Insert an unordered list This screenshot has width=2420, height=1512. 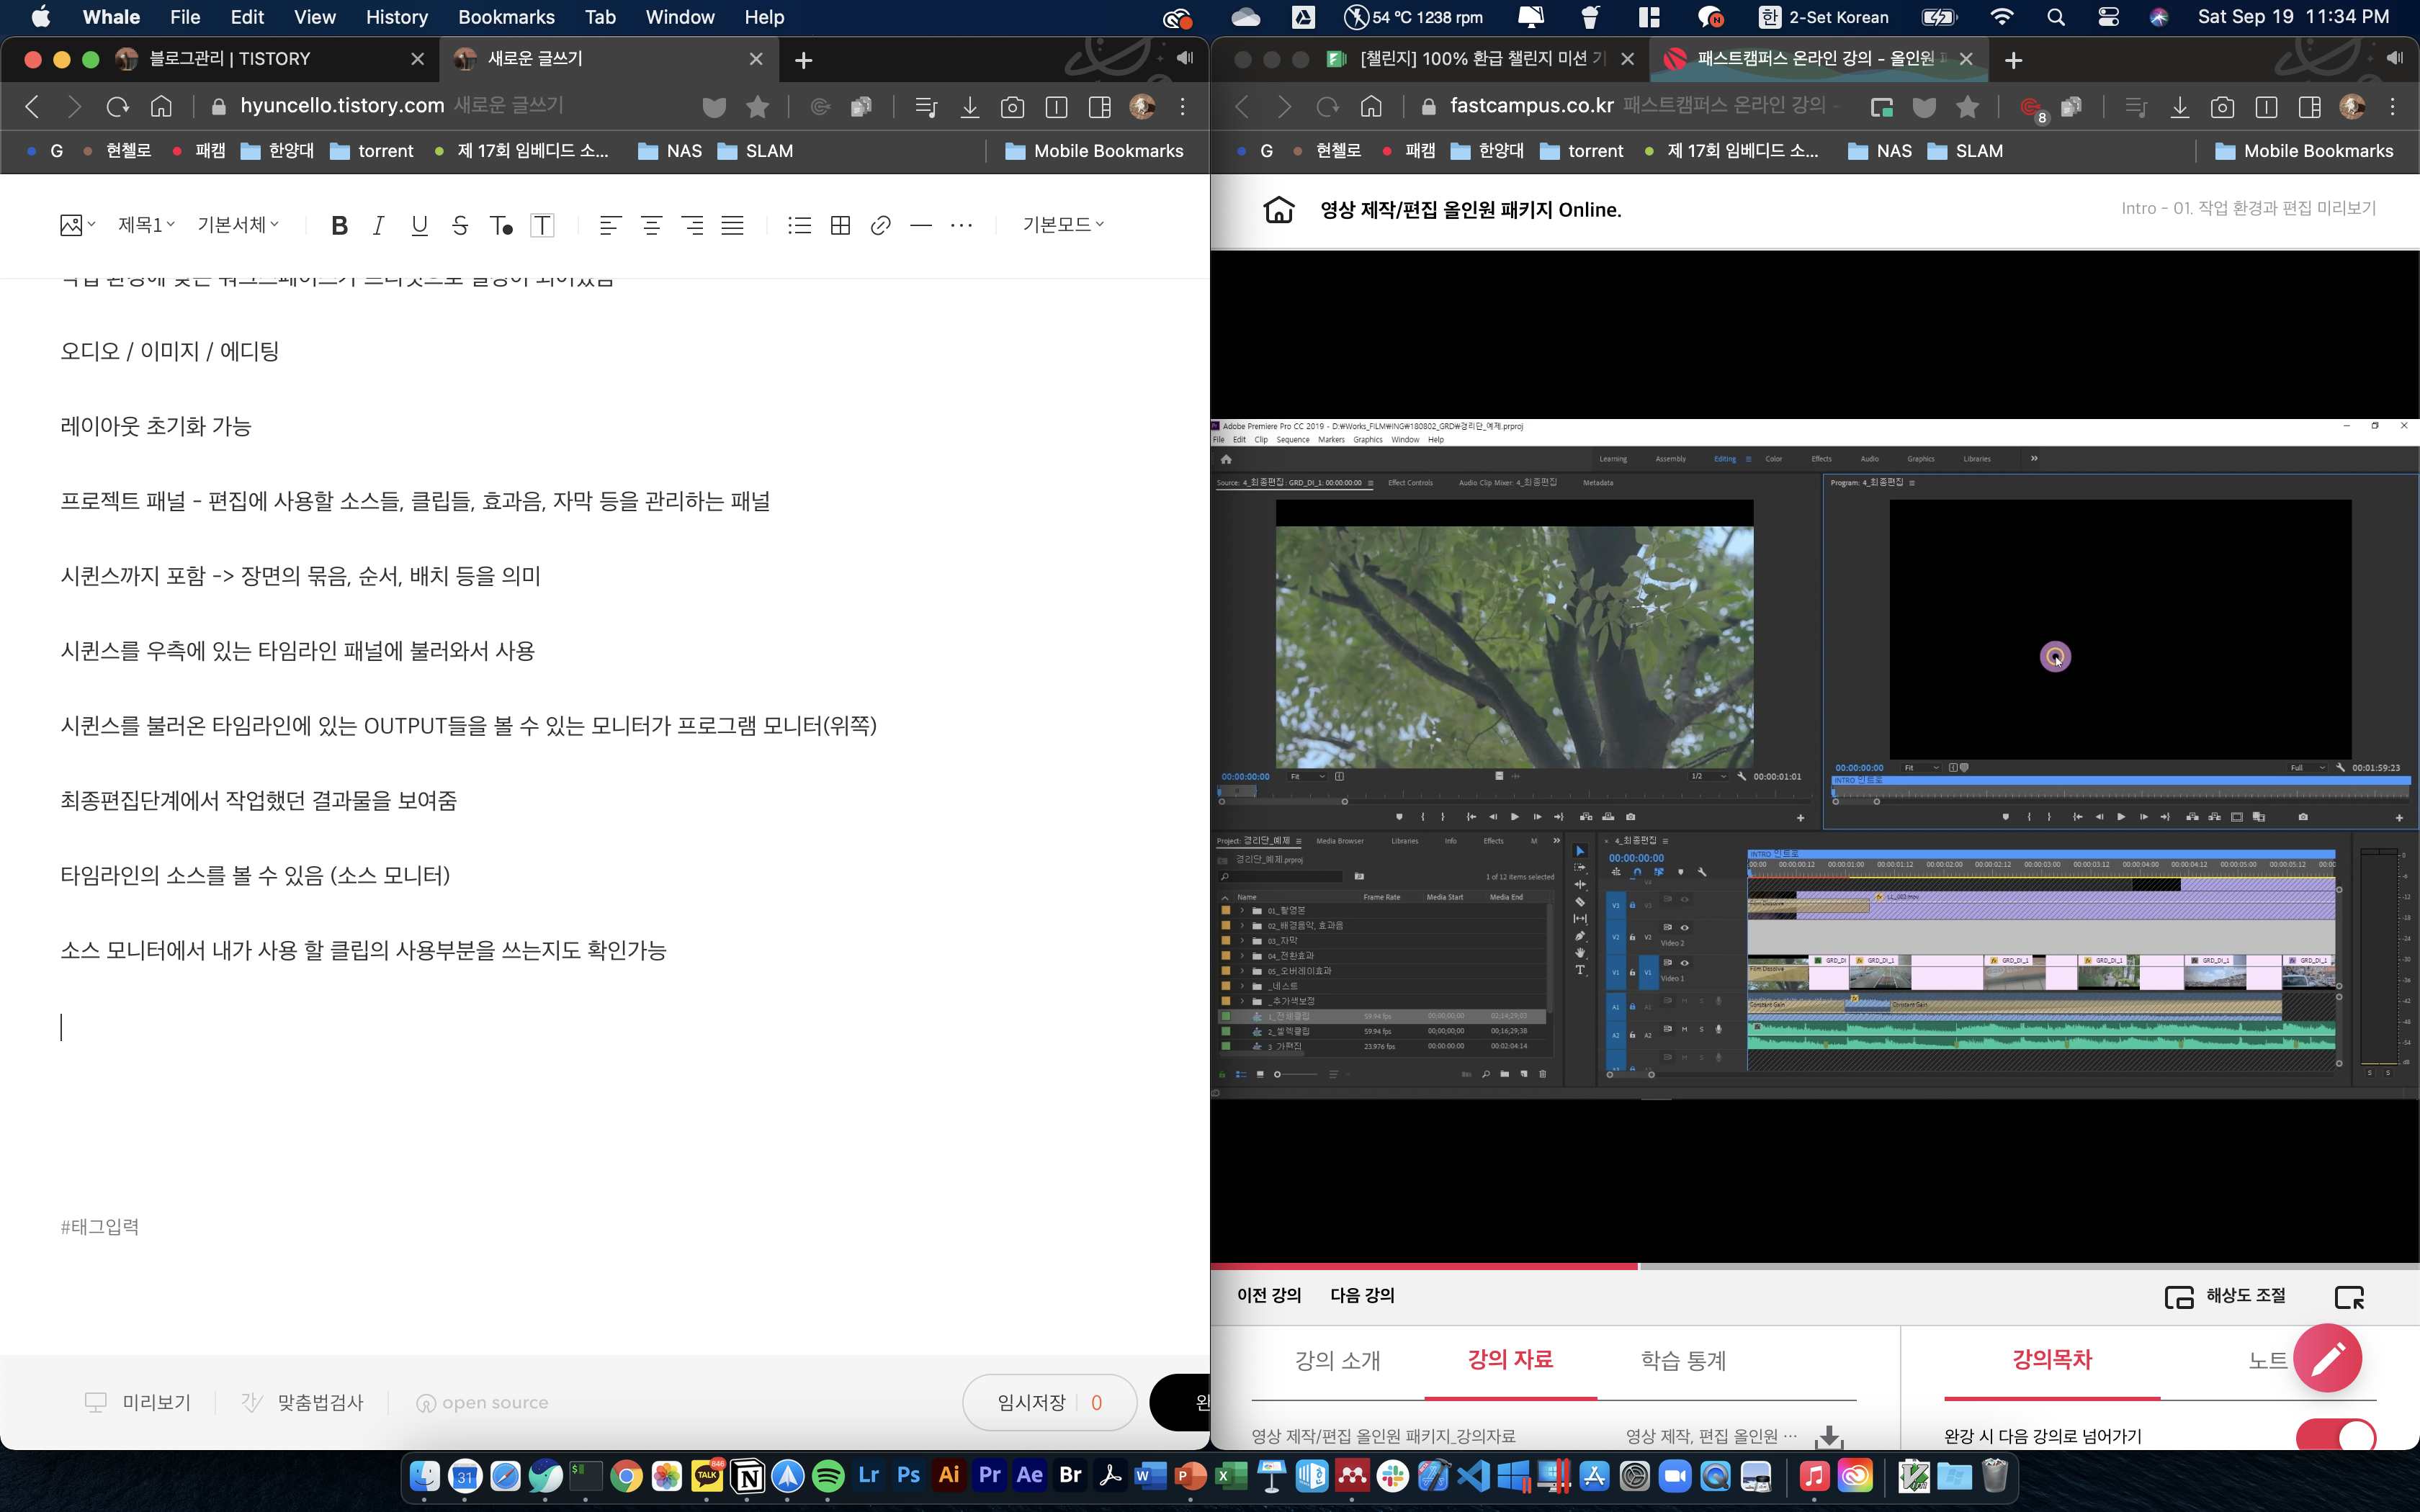(799, 225)
